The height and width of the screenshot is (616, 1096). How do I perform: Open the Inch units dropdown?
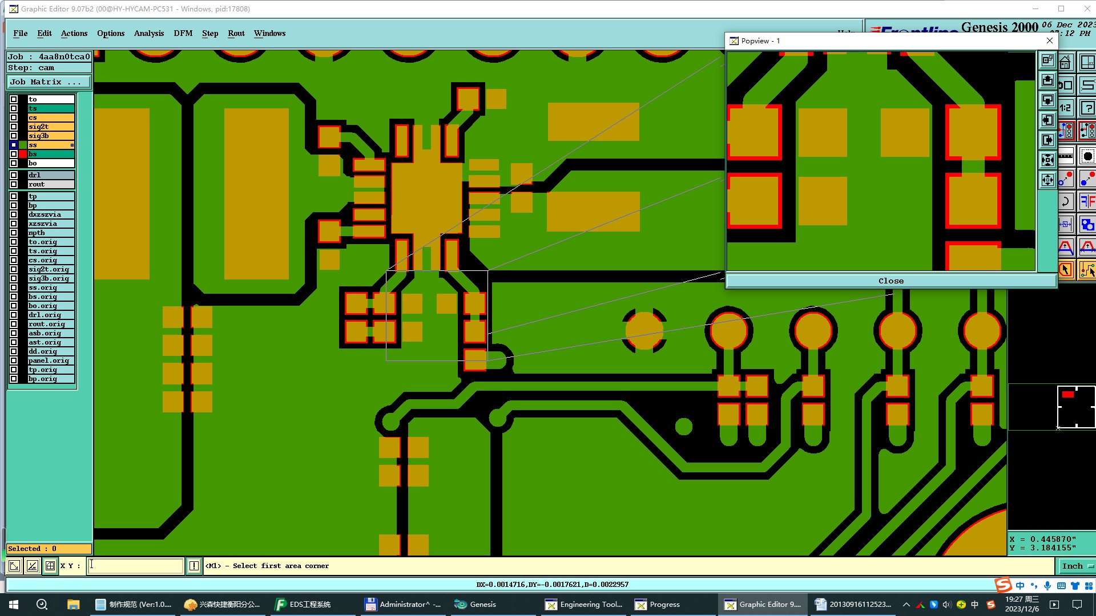click(x=1077, y=566)
